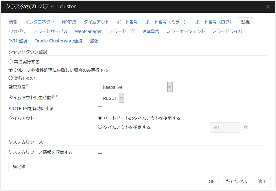Viewport: 276px width, 191px height.
Task: Open the インタコネクト tab
Action: [x=40, y=22]
